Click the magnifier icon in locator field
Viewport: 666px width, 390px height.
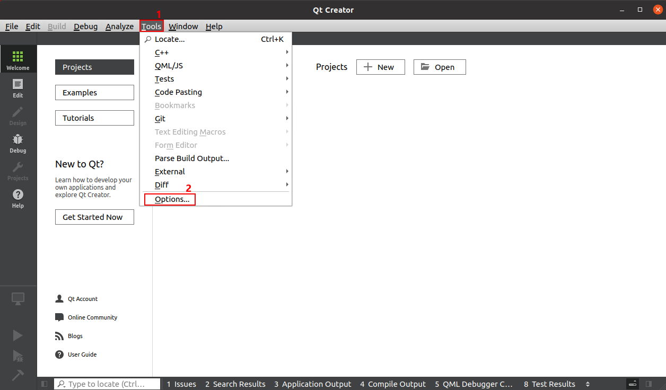coord(62,384)
